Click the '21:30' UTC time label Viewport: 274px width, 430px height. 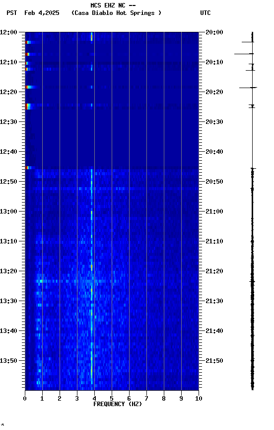(x=214, y=301)
